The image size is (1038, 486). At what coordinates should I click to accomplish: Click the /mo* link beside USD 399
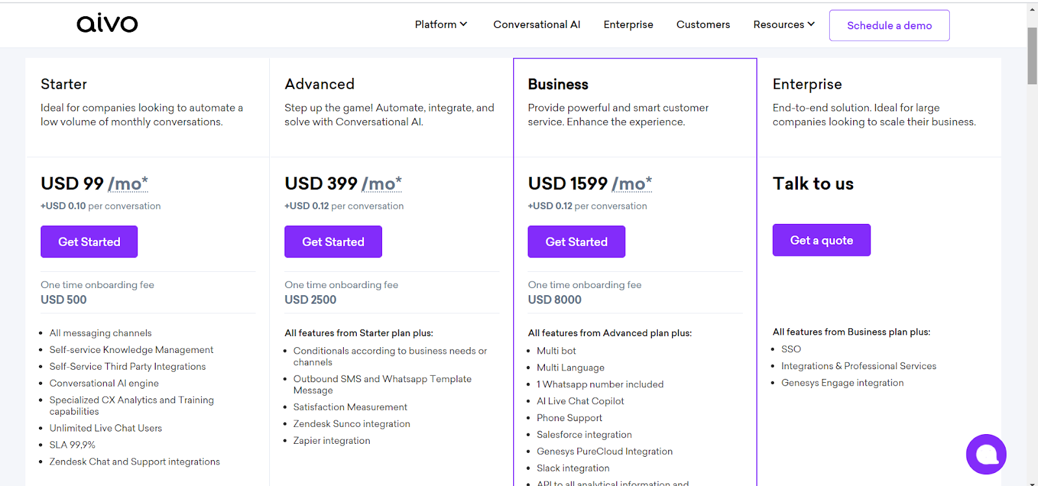tap(381, 184)
